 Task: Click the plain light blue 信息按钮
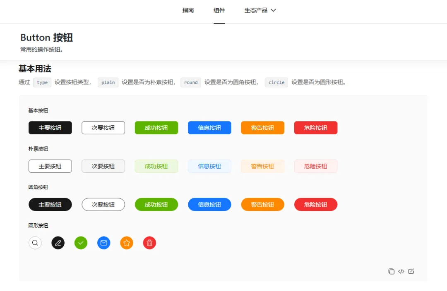pos(209,166)
